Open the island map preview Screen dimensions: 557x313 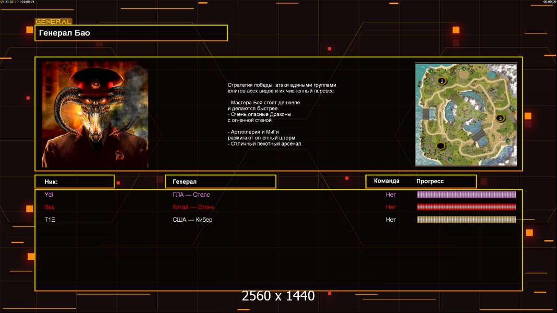466,114
